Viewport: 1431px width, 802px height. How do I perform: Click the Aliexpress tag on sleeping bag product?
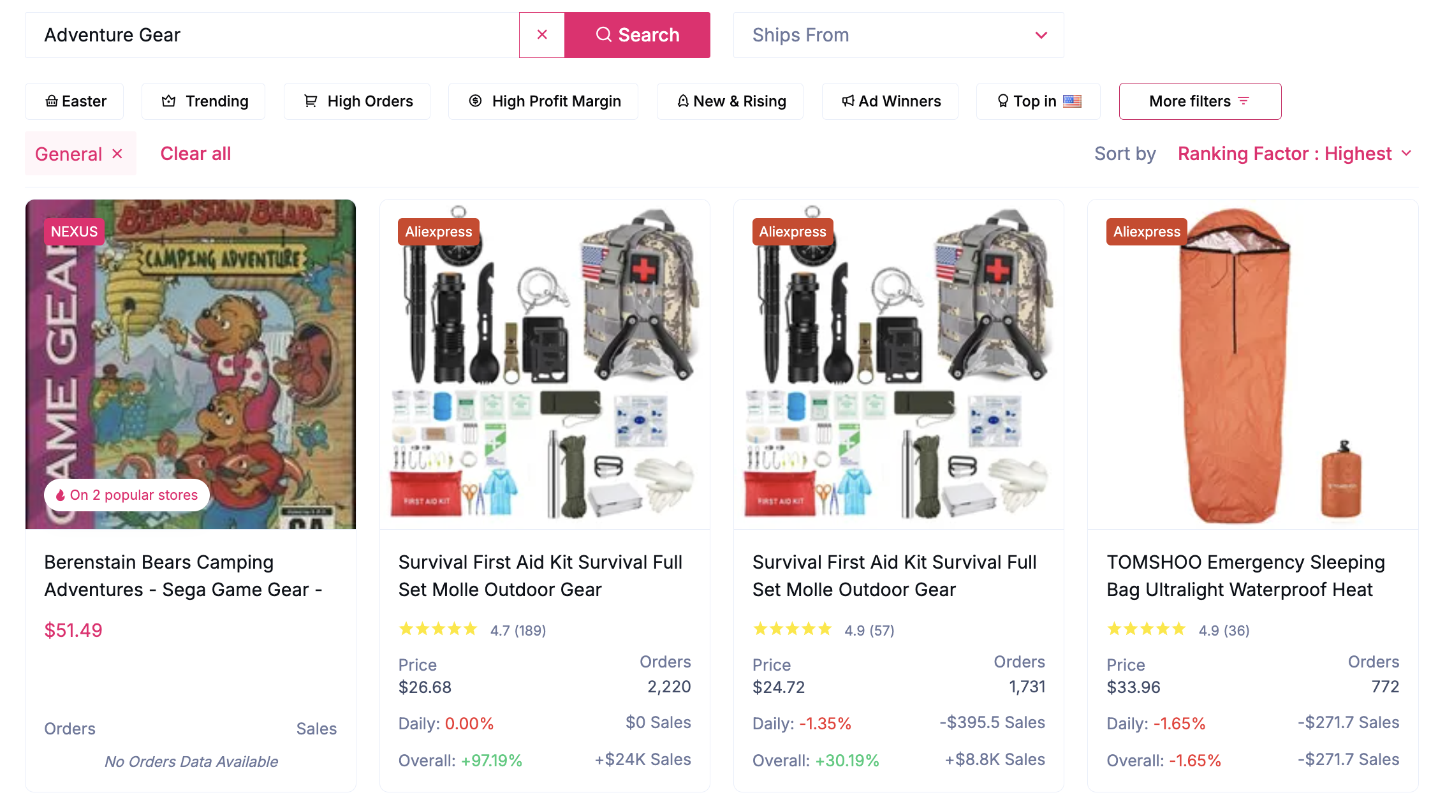pyautogui.click(x=1146, y=231)
